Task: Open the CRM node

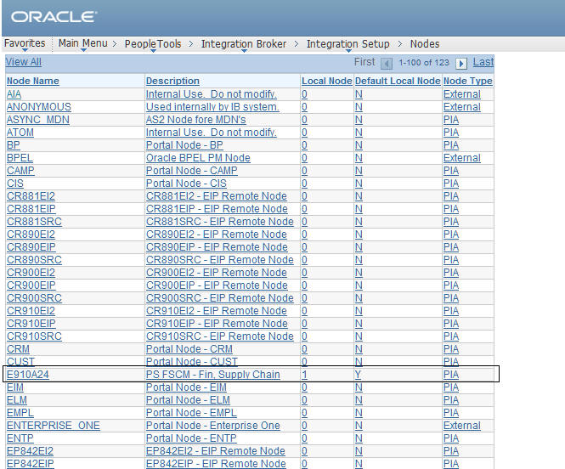Action: click(18, 349)
